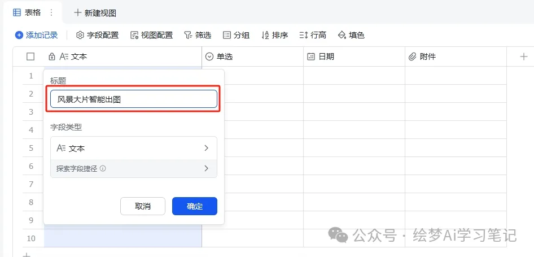The image size is (534, 257).
Task: Open the 表格 tab three-dot menu
Action: pyautogui.click(x=51, y=12)
